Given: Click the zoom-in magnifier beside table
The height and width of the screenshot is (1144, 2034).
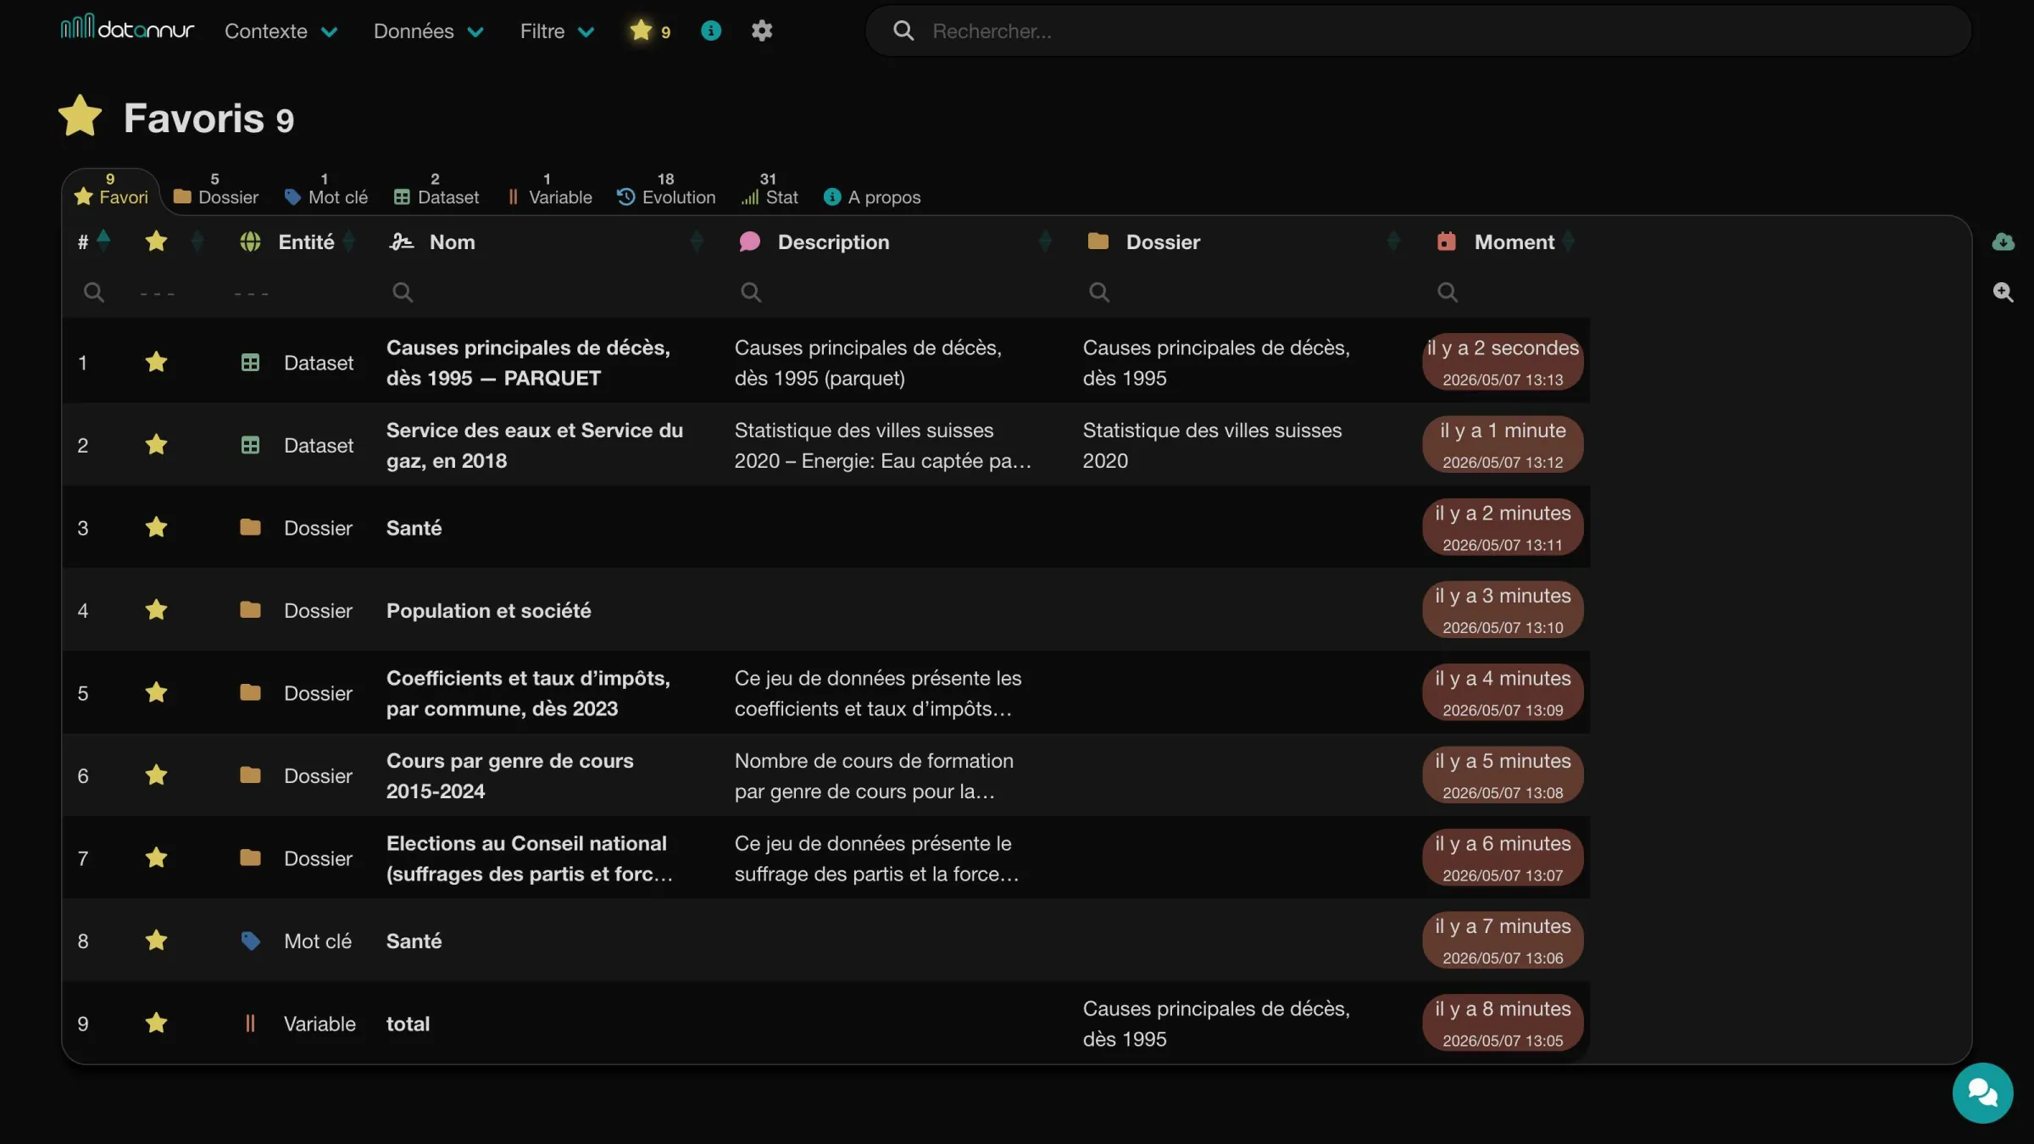Looking at the screenshot, I should coord(2003,292).
